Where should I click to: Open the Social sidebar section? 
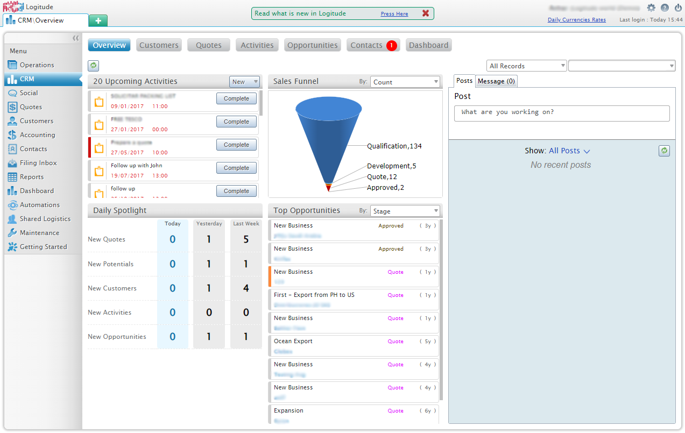[x=43, y=93]
